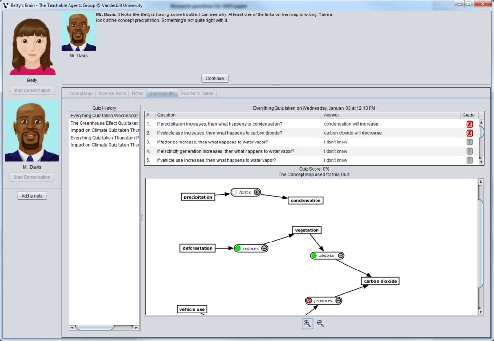Click red X grade for question 2
Viewport: 494px width, 341px height.
pyautogui.click(x=469, y=133)
